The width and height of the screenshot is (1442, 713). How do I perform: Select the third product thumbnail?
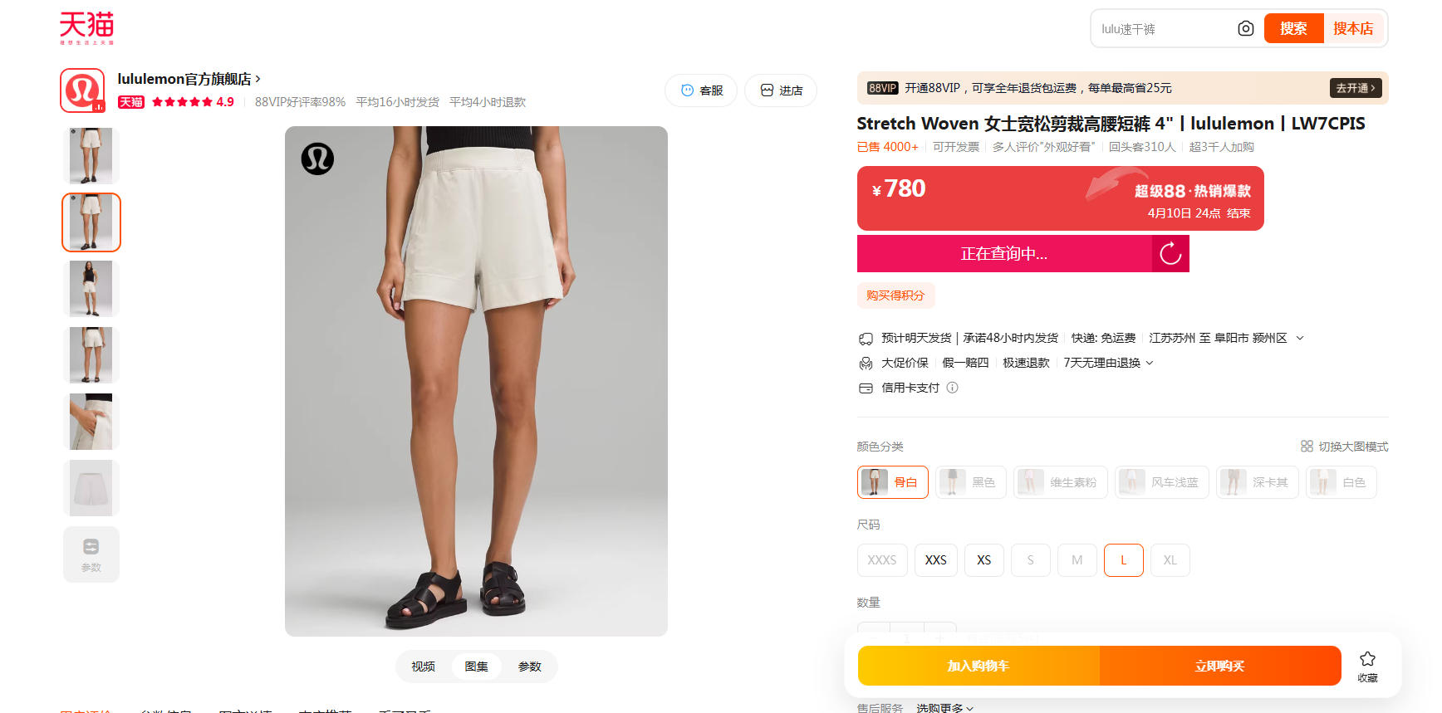(91, 289)
